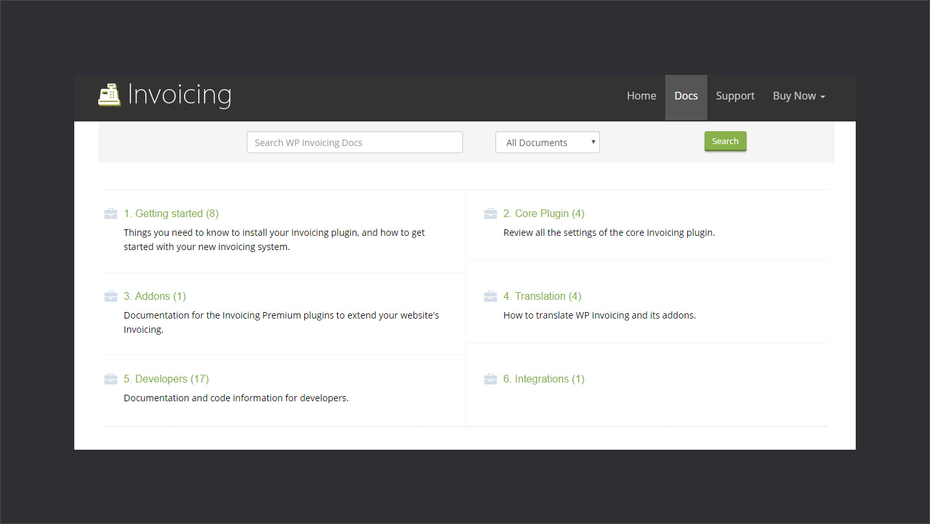The width and height of the screenshot is (930, 524).
Task: Click the cash register logo icon
Action: tap(109, 95)
